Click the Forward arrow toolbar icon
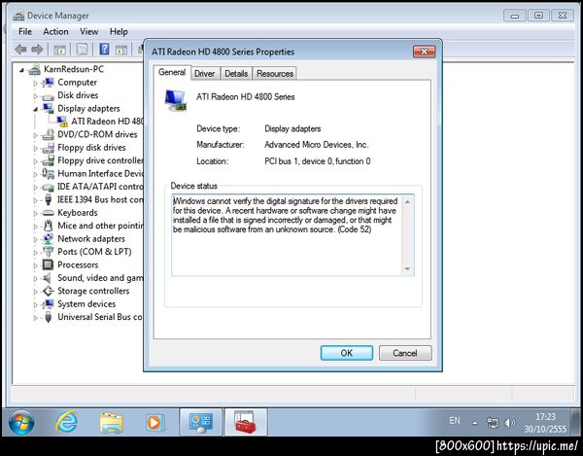Viewport: 583px width, 456px height. (37, 49)
